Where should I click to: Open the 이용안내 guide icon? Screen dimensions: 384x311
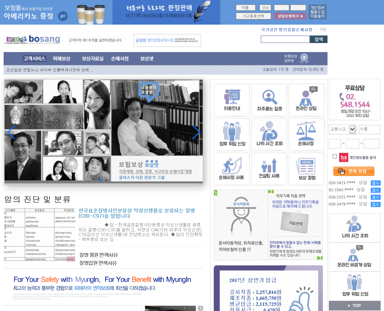(232, 100)
